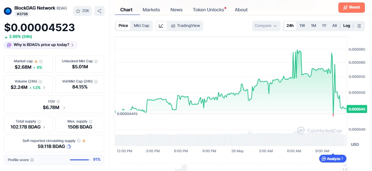
Task: Click the Analyze button
Action: click(333, 159)
